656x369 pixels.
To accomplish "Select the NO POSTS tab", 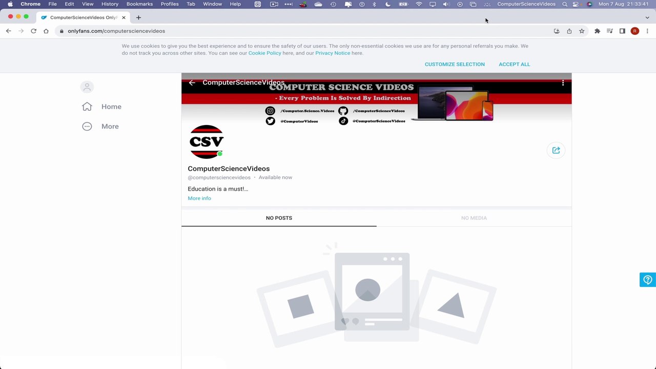I will (x=279, y=218).
